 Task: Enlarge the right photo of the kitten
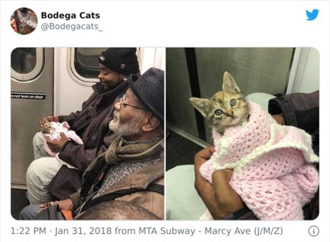point(243,133)
